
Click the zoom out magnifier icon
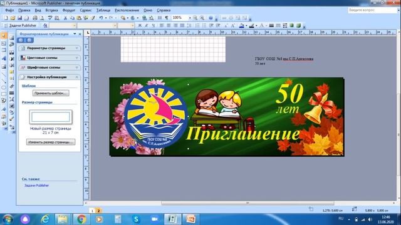pyautogui.click(x=195, y=18)
